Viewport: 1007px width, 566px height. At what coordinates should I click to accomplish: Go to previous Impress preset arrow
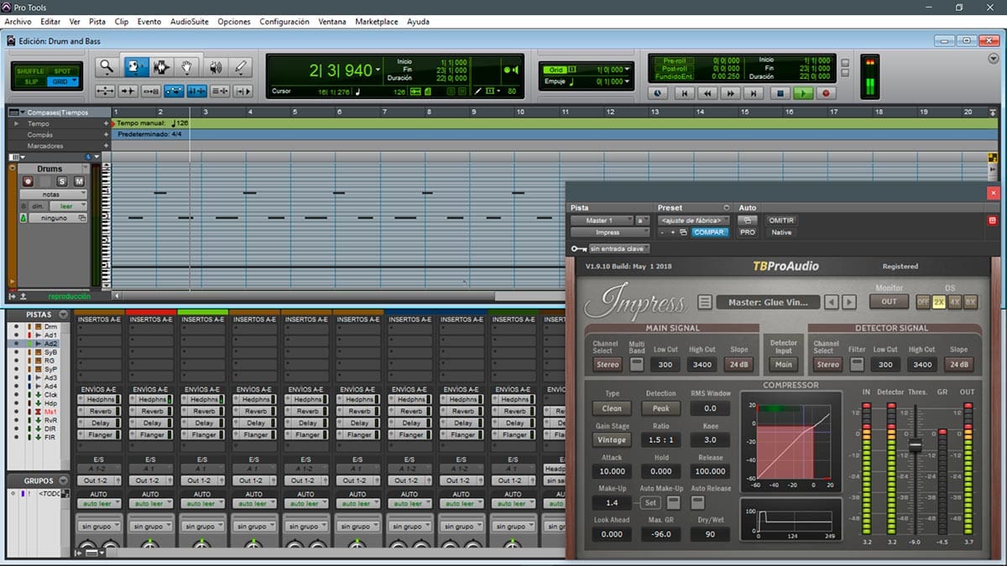click(x=831, y=302)
